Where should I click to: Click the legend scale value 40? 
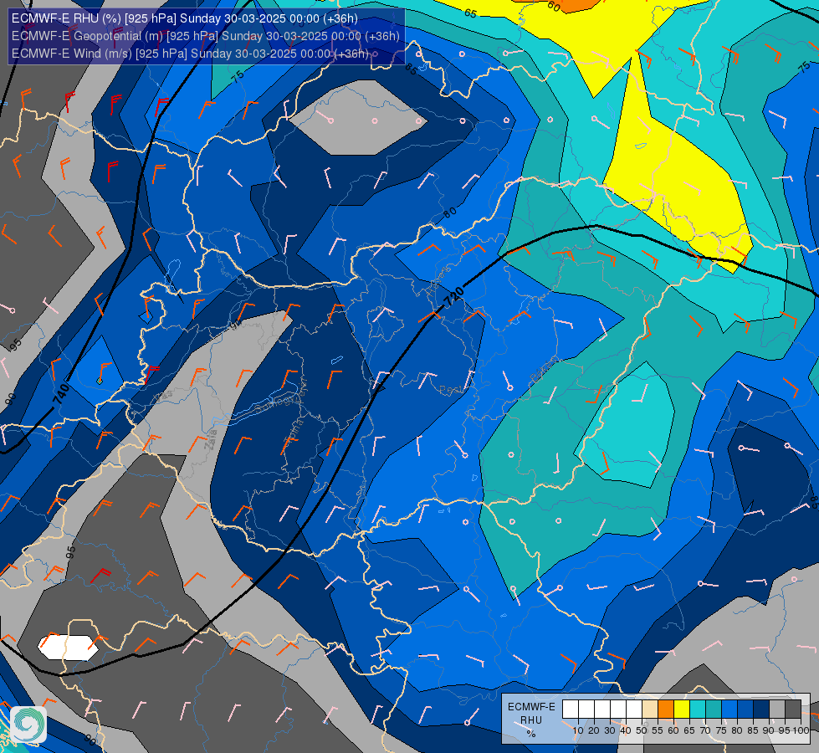coord(626,730)
